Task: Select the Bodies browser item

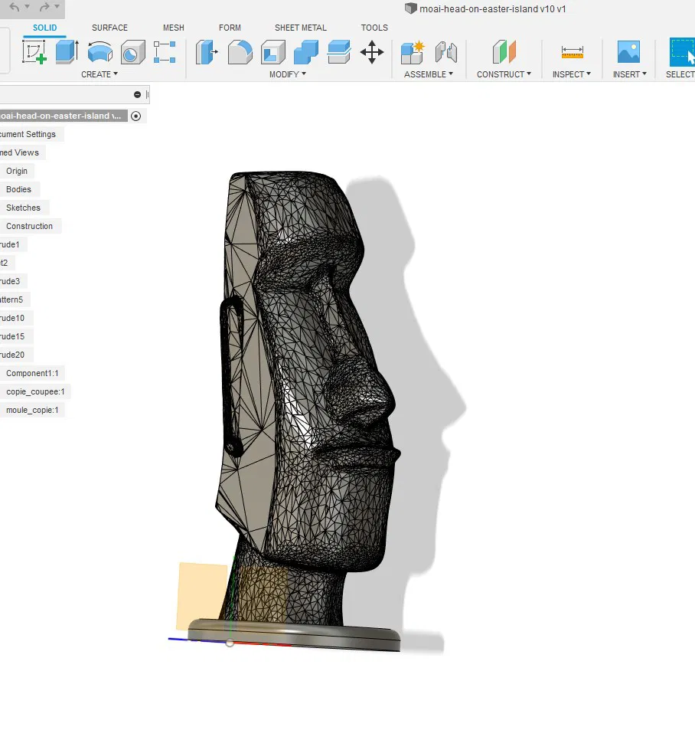Action: (x=18, y=189)
